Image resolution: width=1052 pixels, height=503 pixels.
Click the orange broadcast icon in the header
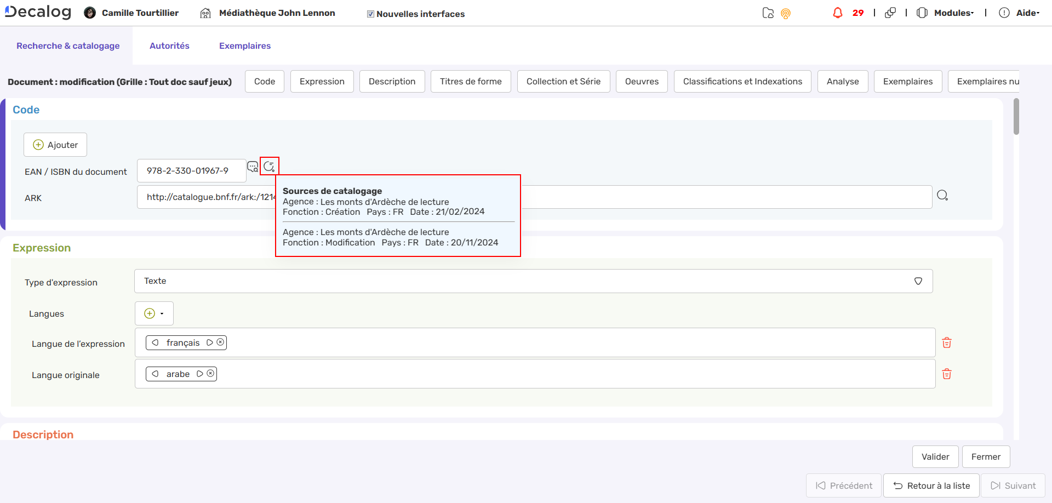[786, 13]
